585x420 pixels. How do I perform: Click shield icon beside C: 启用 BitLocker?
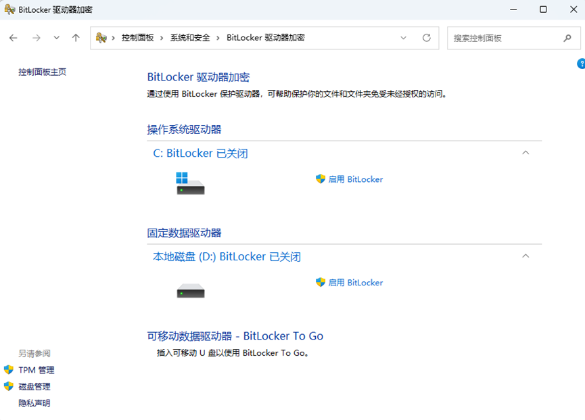pos(321,179)
